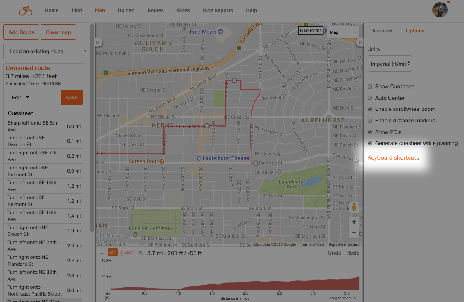
Task: Open the Find menu item
Action: tap(77, 10)
